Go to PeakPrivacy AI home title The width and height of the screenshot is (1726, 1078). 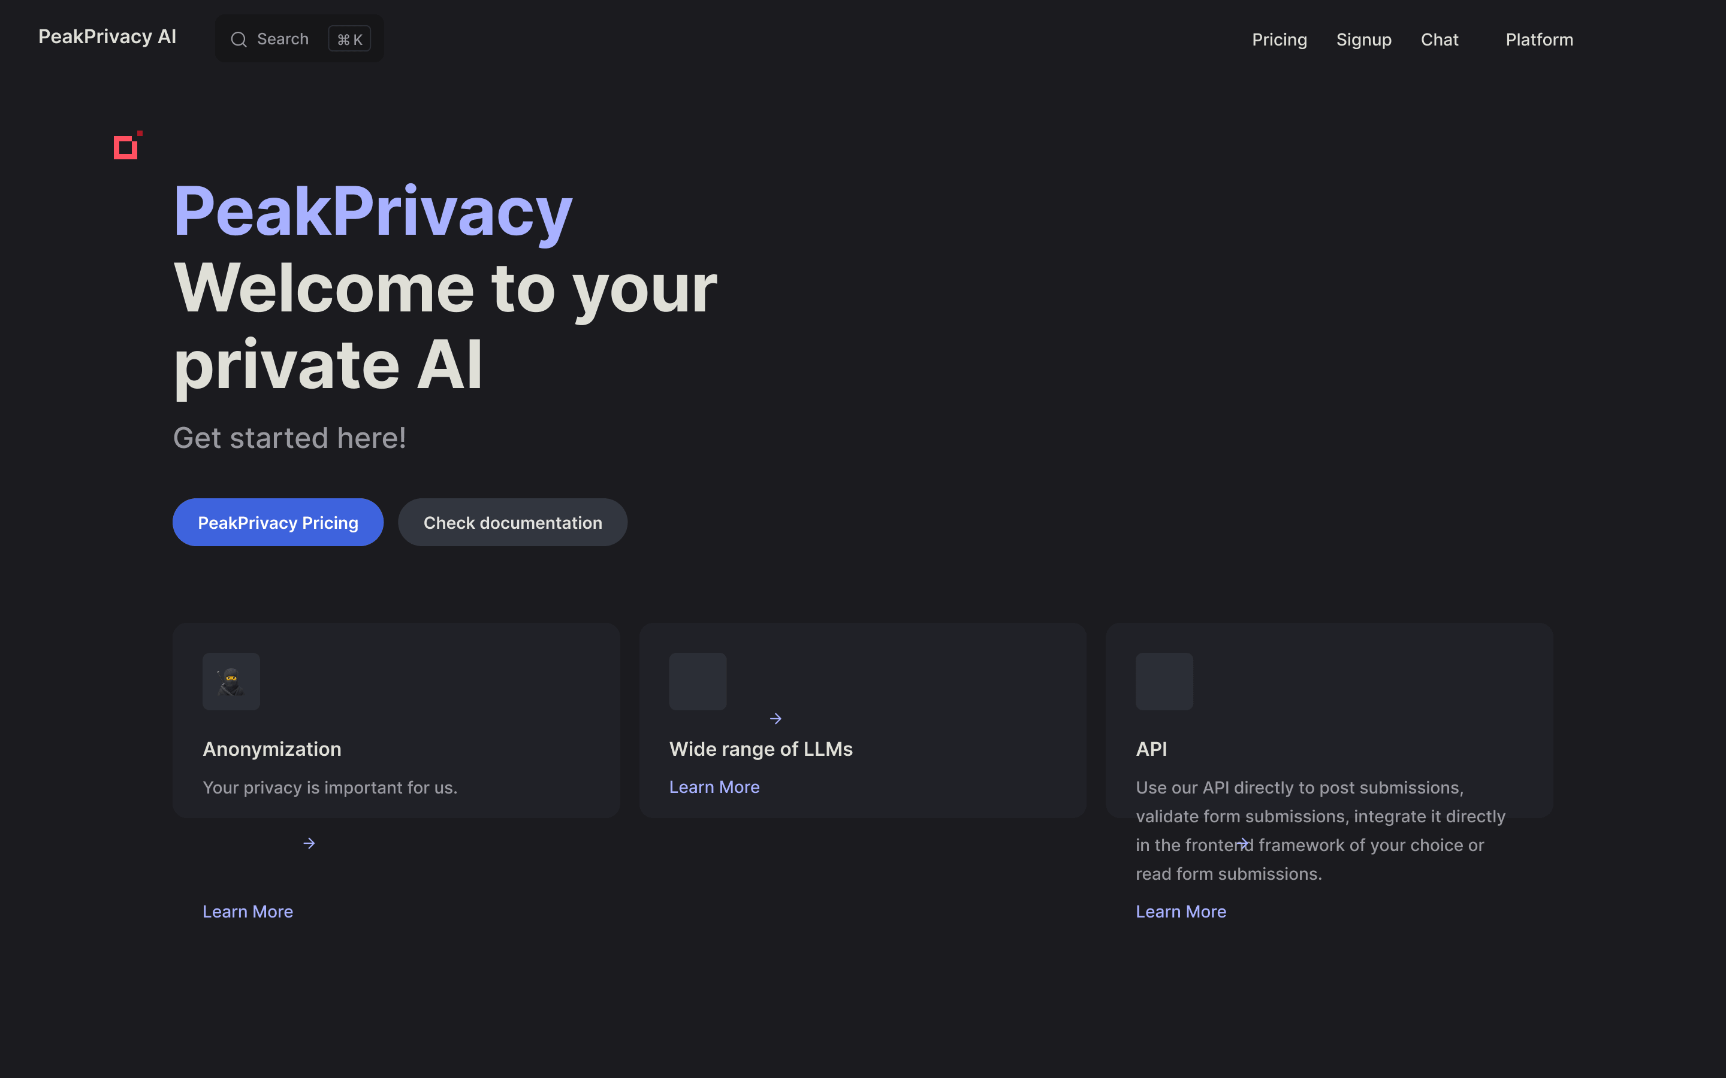click(107, 37)
